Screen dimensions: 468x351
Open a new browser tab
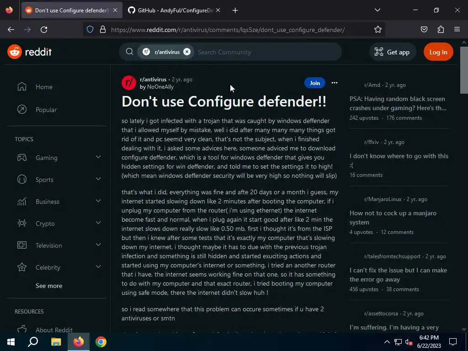pyautogui.click(x=235, y=11)
